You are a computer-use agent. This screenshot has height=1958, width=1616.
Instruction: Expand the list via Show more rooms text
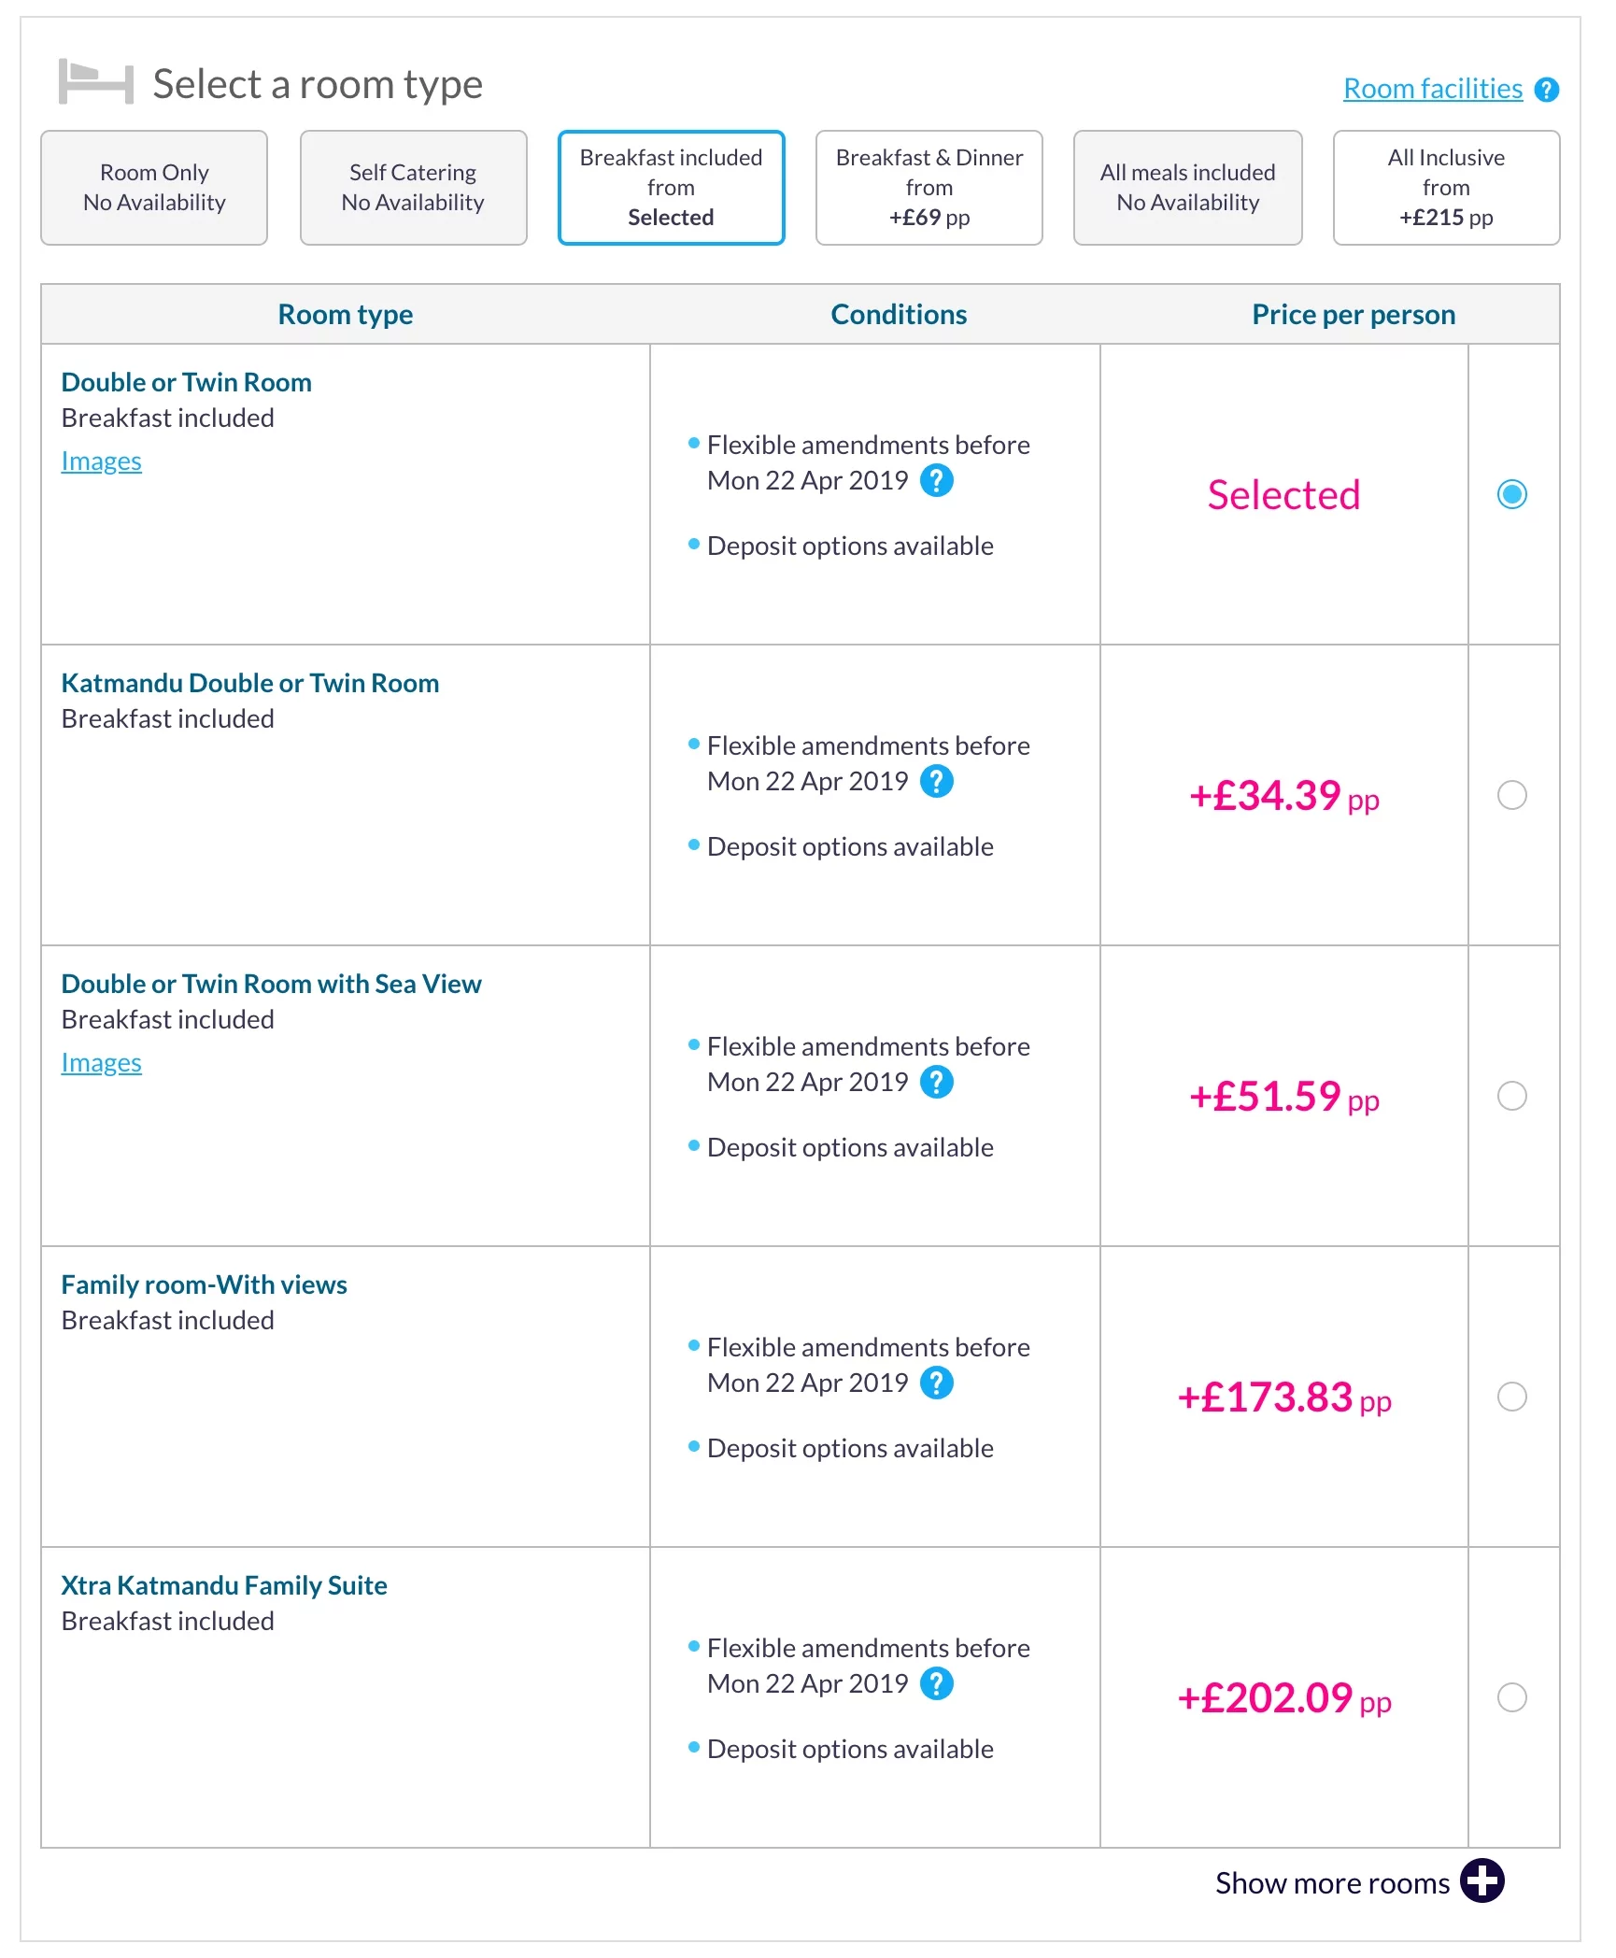1331,1883
